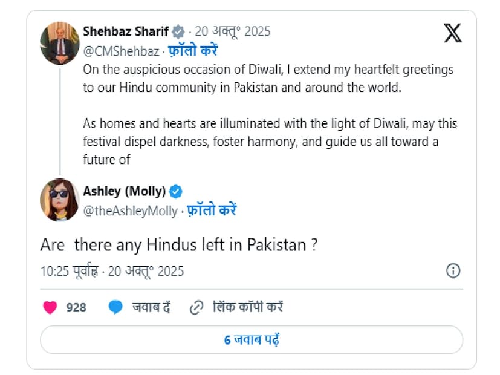
Task: Open Ashley (Molly)'s avatar
Action: [60, 200]
